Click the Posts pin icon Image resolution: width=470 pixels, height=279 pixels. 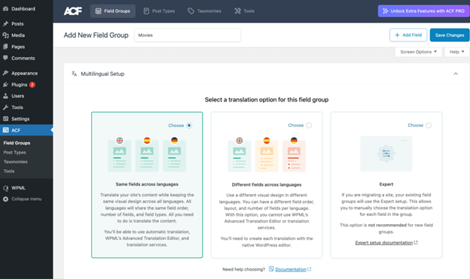pyautogui.click(x=5, y=23)
